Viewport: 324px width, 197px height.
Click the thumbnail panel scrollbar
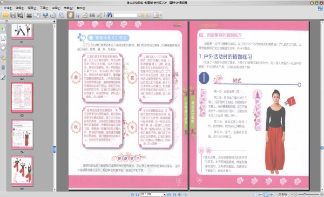(x=55, y=150)
